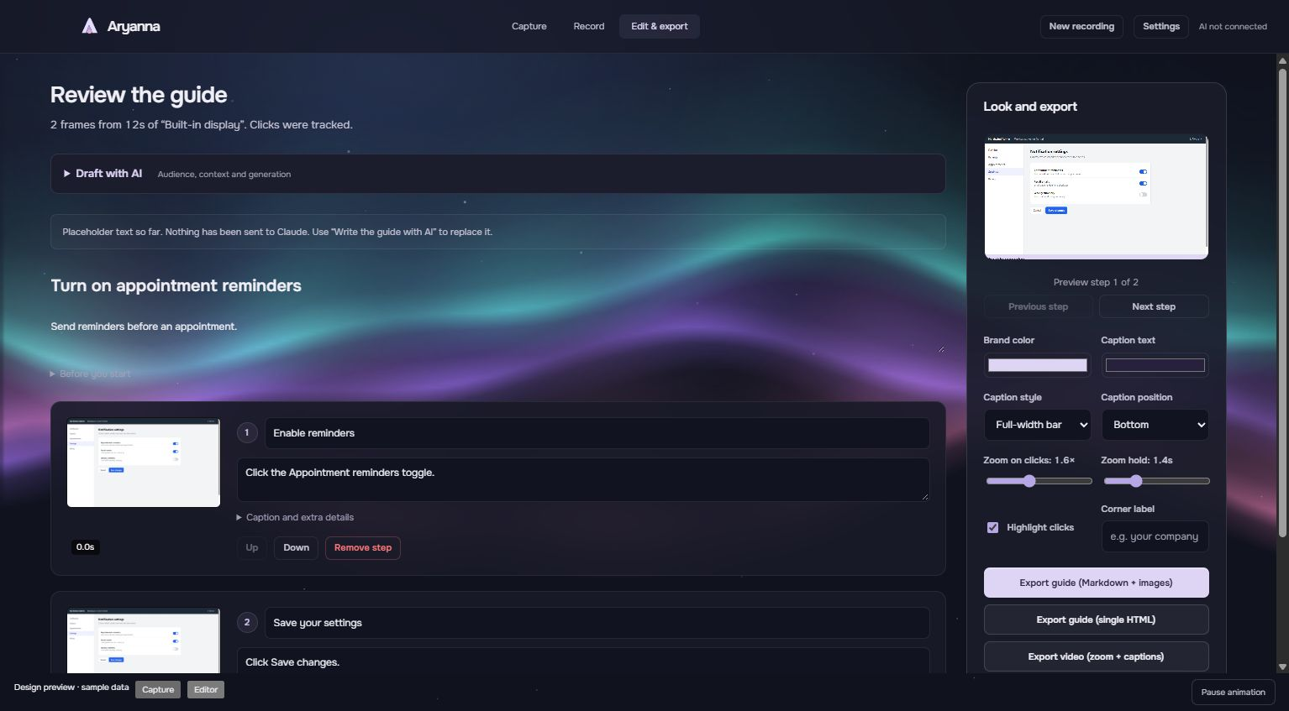
Task: Open the Caption position dropdown
Action: click(x=1155, y=425)
